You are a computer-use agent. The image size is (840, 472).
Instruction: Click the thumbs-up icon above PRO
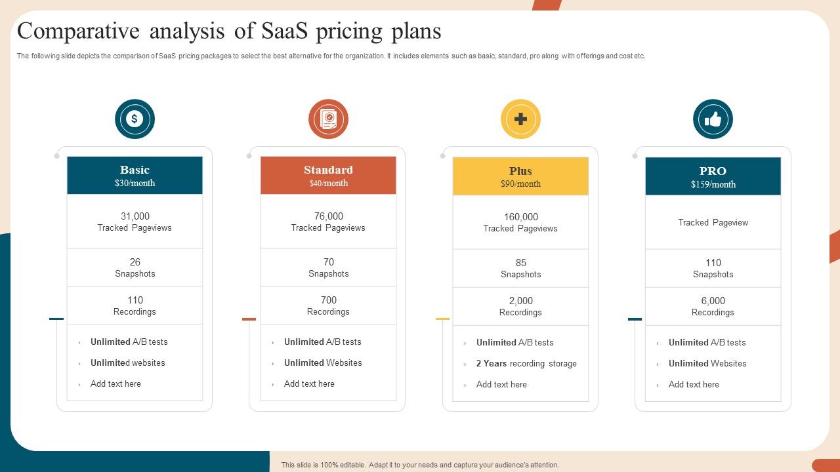[x=713, y=119]
